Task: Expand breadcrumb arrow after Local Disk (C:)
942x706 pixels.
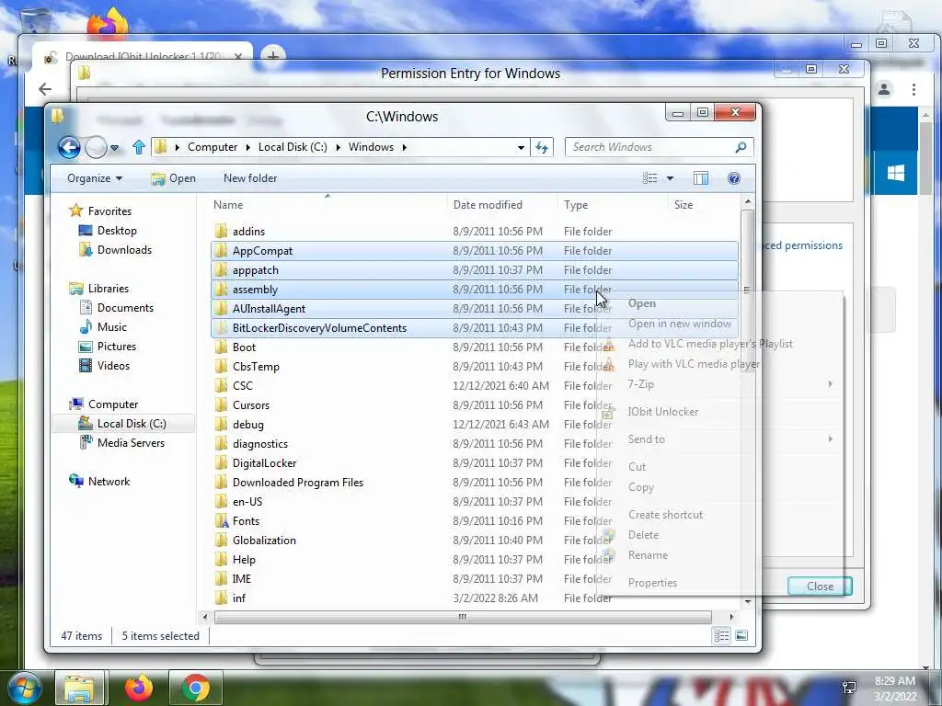Action: coord(339,147)
